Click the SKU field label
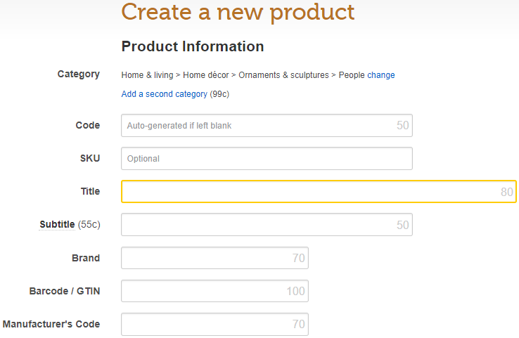Screen dimensions: 519x338 90,158
